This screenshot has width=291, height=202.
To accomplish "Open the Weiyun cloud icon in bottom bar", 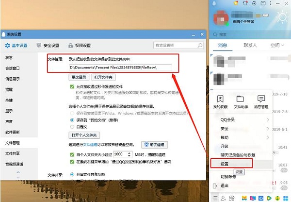I will click(x=261, y=198).
